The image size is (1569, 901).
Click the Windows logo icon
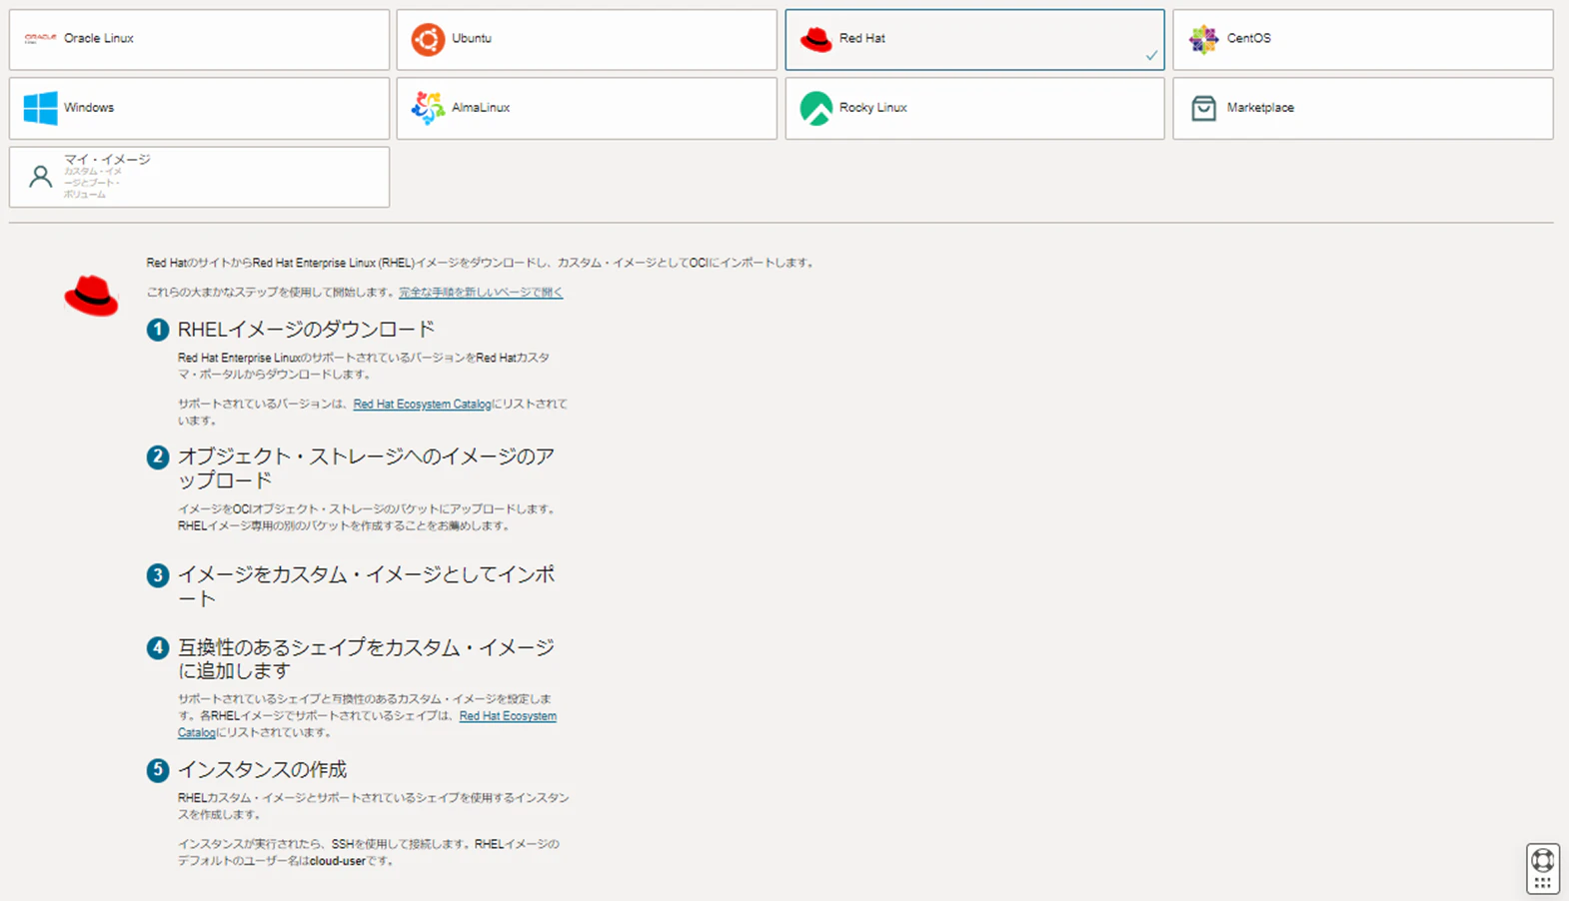pyautogui.click(x=40, y=108)
